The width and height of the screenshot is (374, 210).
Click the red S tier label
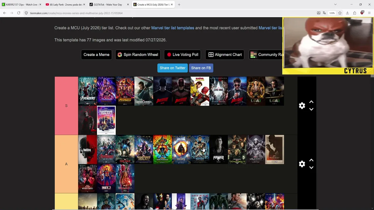[x=66, y=106]
